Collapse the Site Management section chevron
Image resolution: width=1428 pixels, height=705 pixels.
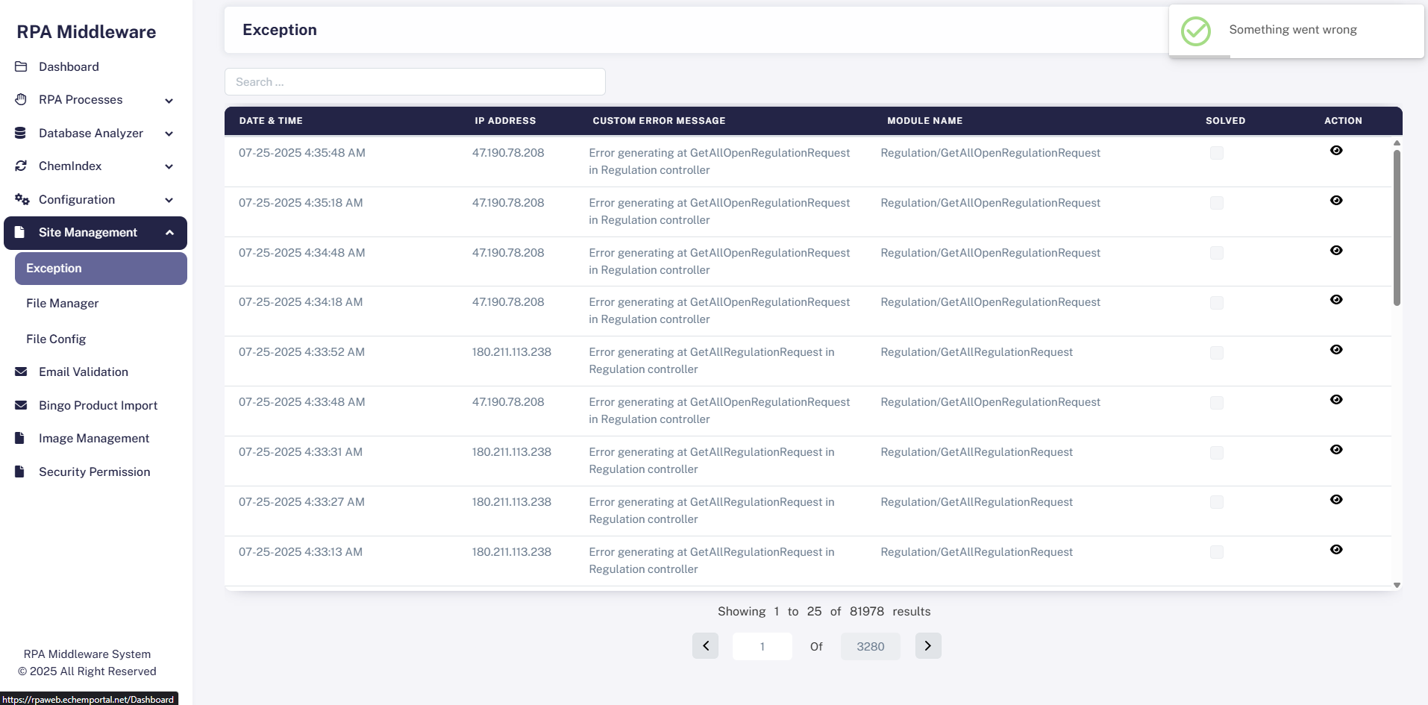pos(169,234)
